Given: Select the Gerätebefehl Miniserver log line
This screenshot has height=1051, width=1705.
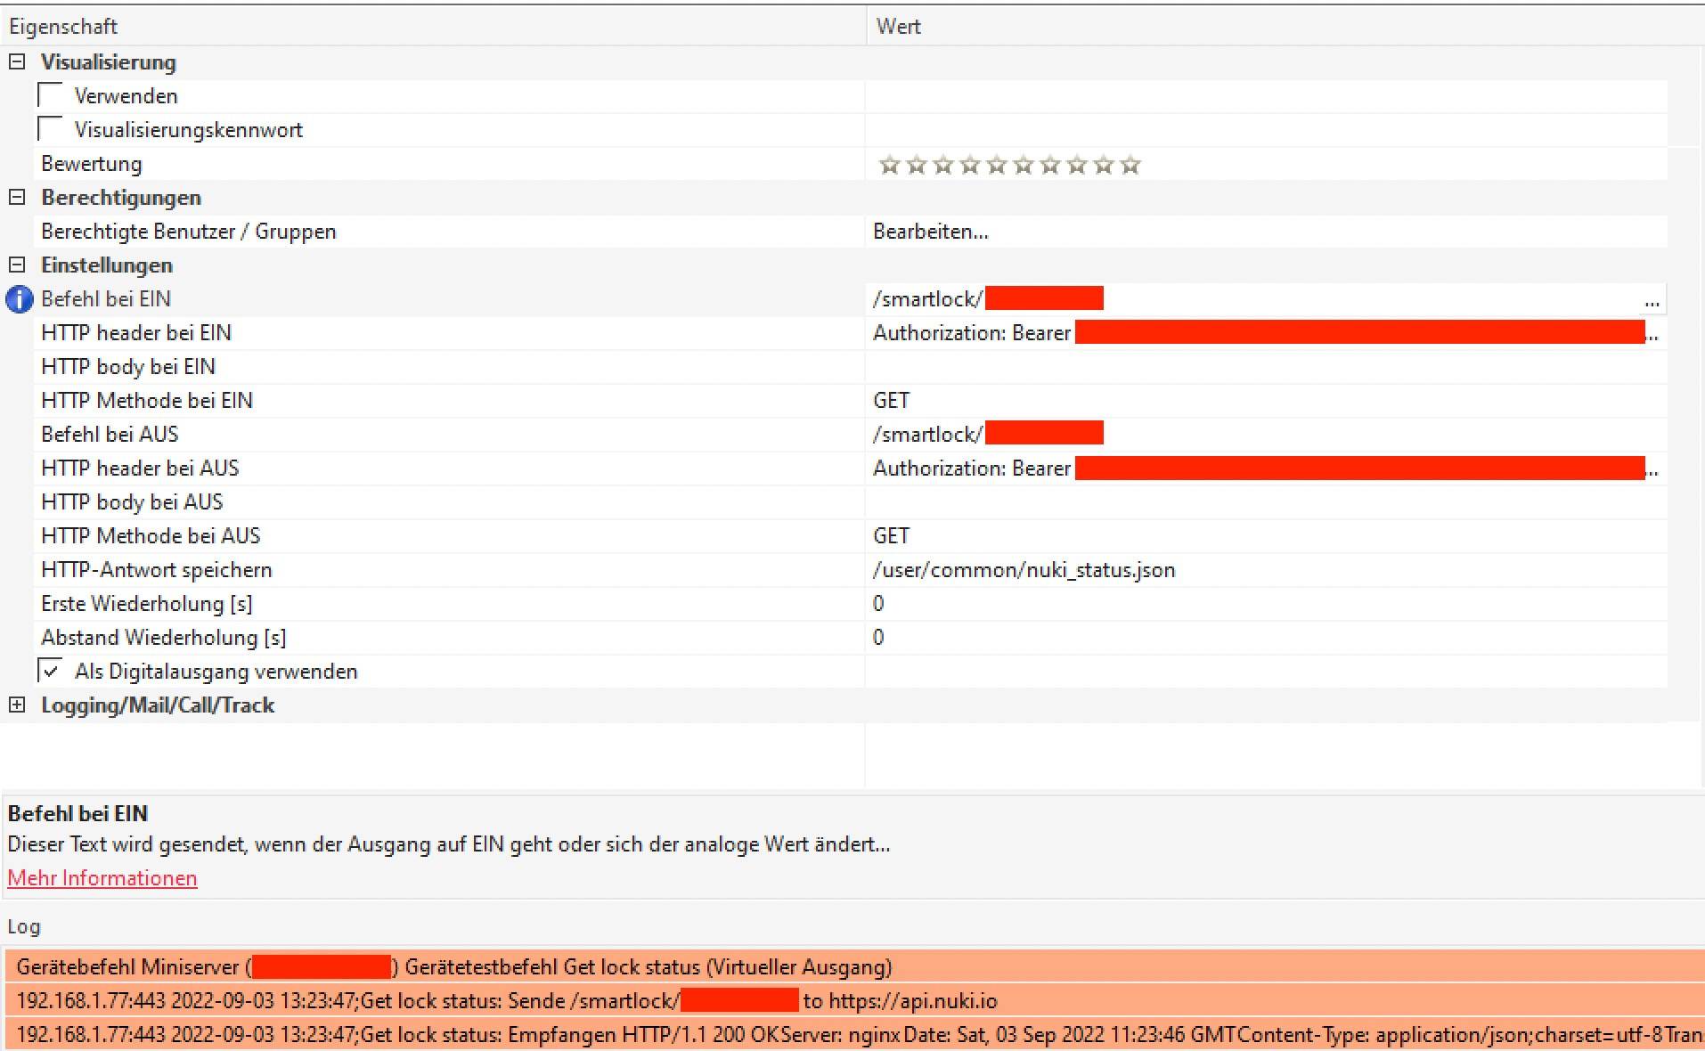Looking at the screenshot, I should [x=854, y=966].
